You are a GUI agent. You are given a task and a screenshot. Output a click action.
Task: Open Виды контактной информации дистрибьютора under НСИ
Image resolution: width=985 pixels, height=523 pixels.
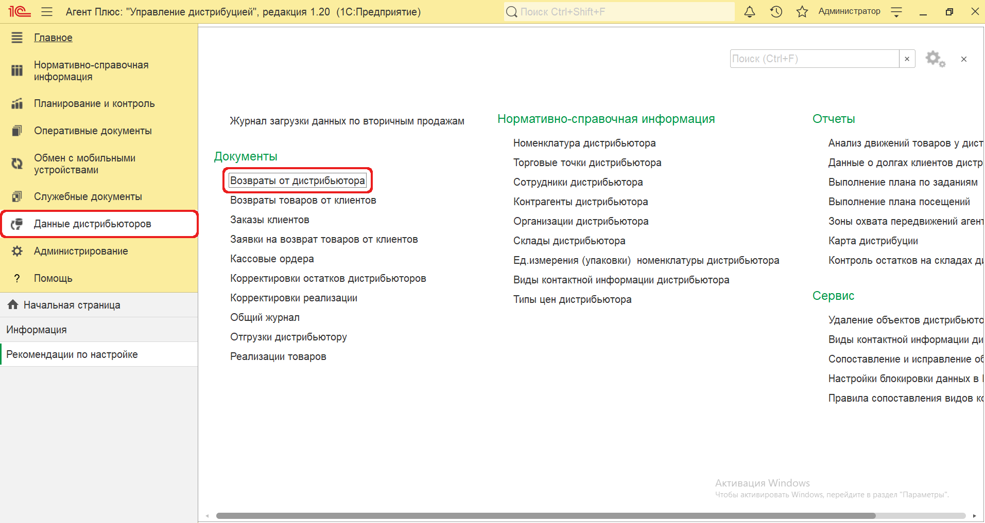tap(621, 280)
